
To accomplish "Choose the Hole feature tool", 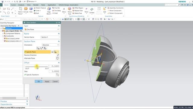I will 31,10.
